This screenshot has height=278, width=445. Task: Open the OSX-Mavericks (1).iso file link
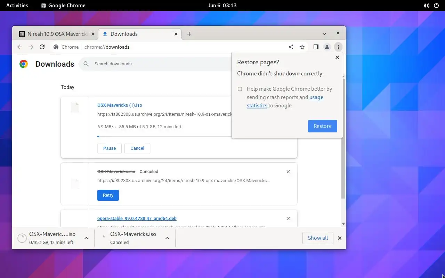click(x=120, y=105)
